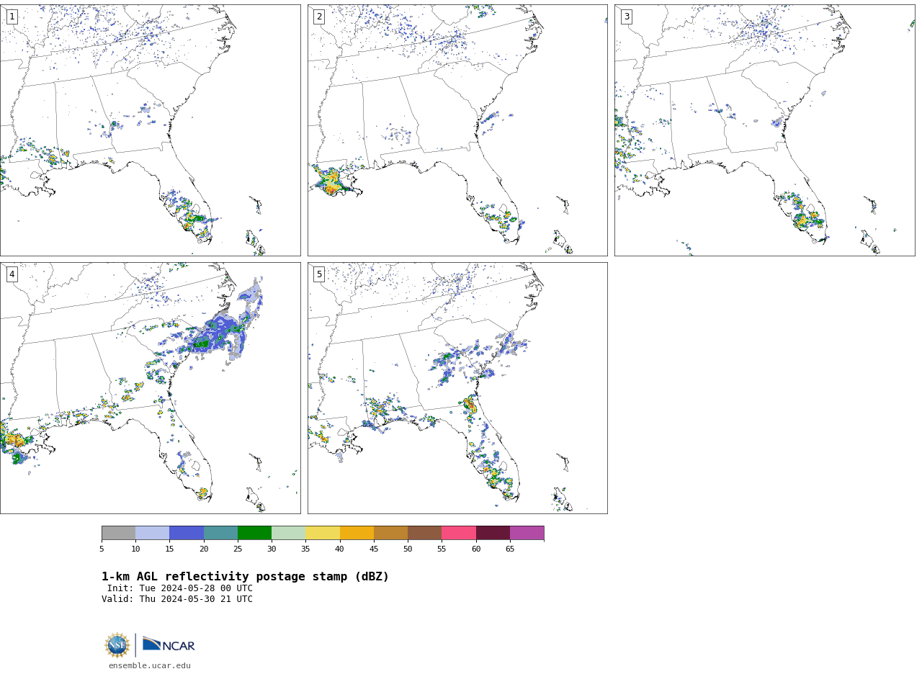This screenshot has height=674, width=922.
Task: Click the Init: Tue 2024-05-28 00 UTC text
Action: pyautogui.click(x=180, y=588)
